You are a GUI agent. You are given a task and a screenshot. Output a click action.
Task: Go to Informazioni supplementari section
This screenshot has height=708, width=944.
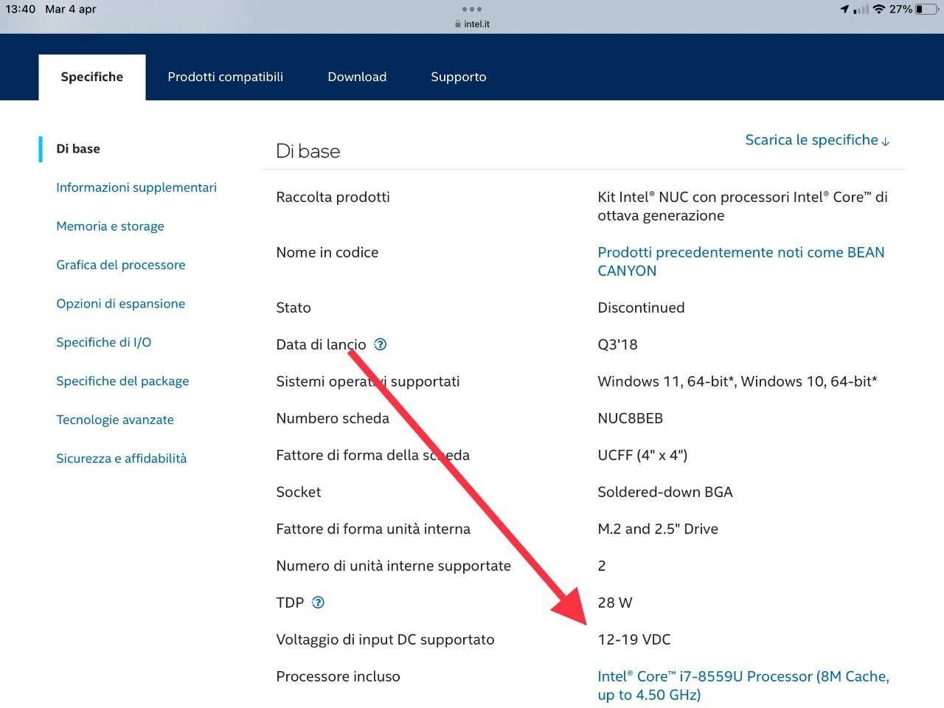click(x=136, y=187)
